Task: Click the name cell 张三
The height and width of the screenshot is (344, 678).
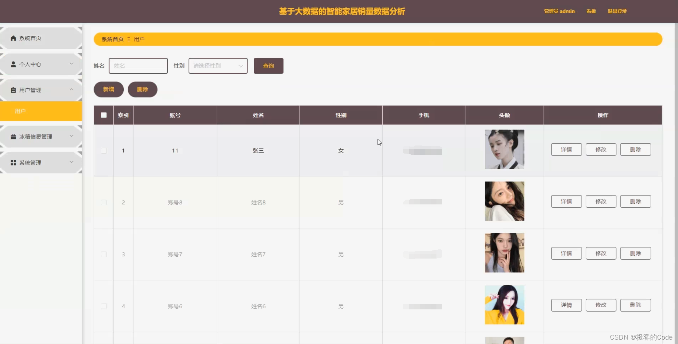Action: [x=258, y=151]
